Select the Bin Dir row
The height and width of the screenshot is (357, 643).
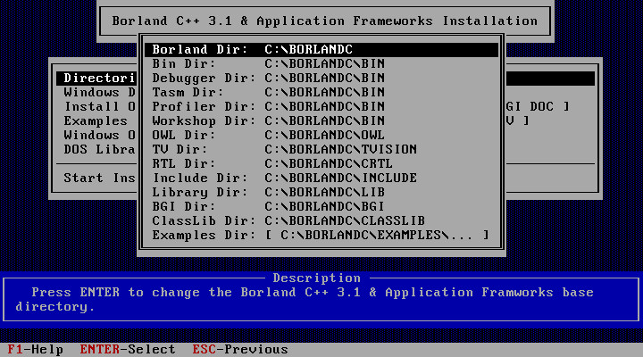point(321,64)
